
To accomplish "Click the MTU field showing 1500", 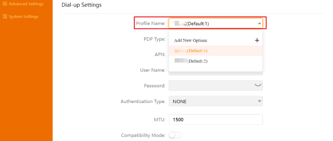I will (216, 120).
